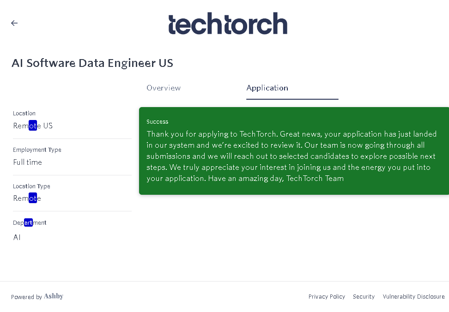Viewport: 449px width, 312px height.
Task: Open the Security link
Action: click(364, 297)
